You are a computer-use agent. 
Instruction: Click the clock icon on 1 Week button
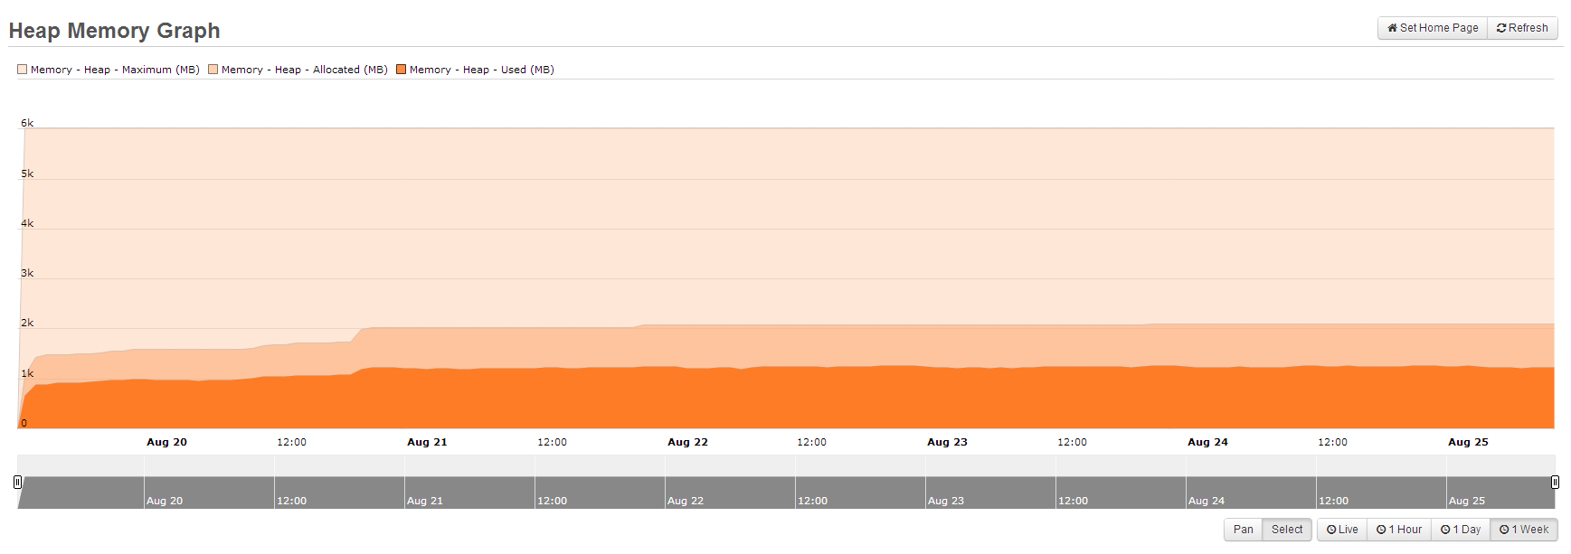(1504, 530)
